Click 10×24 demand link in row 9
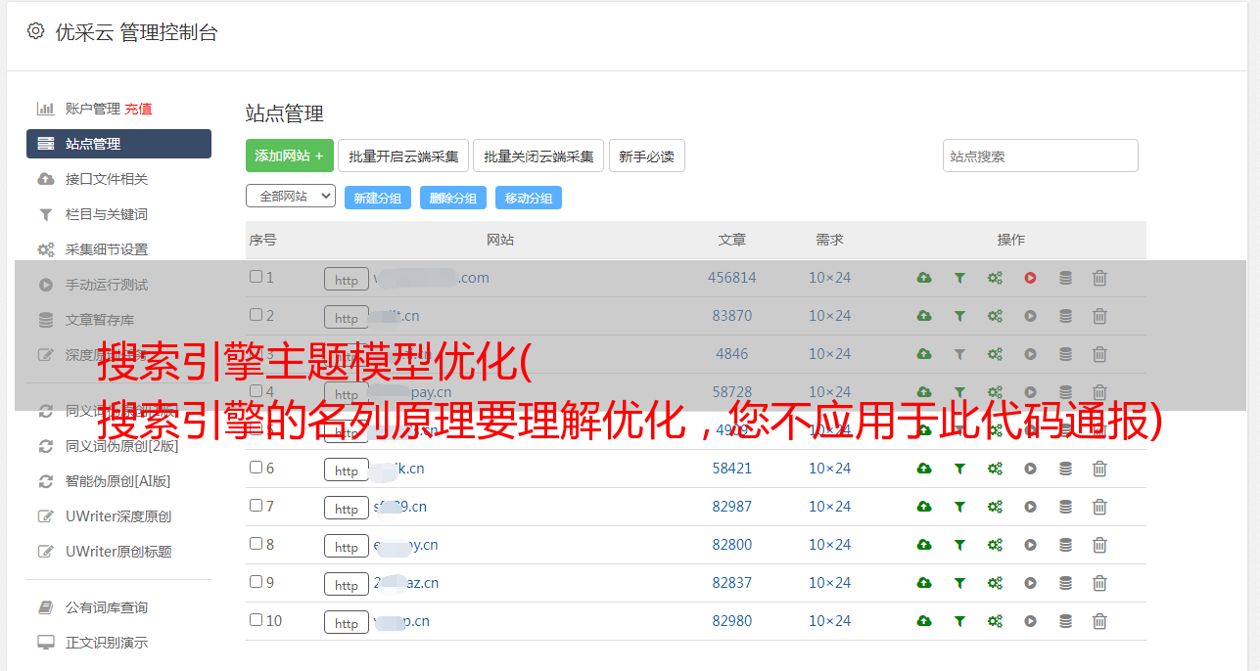This screenshot has width=1260, height=671. (x=830, y=583)
